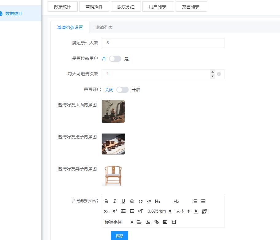This screenshot has height=240, width=280.
Task: Click the strikethrough icon
Action: click(x=132, y=201)
